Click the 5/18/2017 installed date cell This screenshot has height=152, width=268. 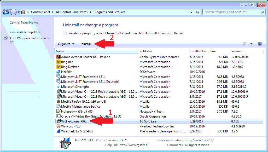pos(196,57)
